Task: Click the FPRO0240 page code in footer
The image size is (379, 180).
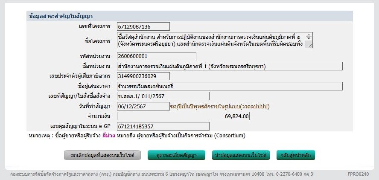Action: pos(358,174)
